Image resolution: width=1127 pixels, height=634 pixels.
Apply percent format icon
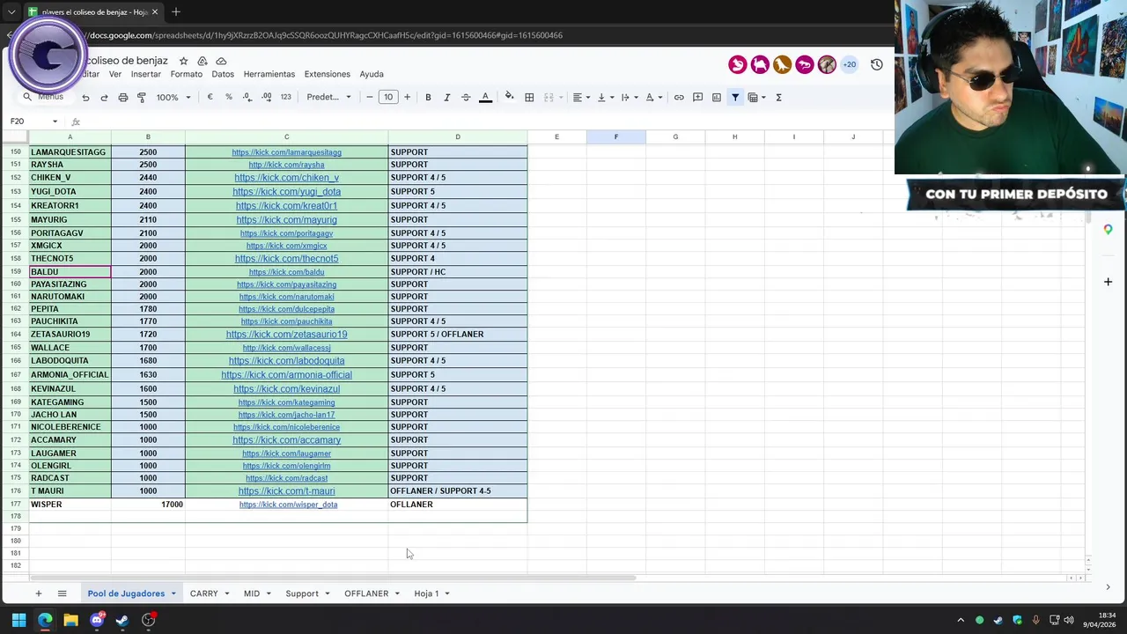tap(229, 97)
